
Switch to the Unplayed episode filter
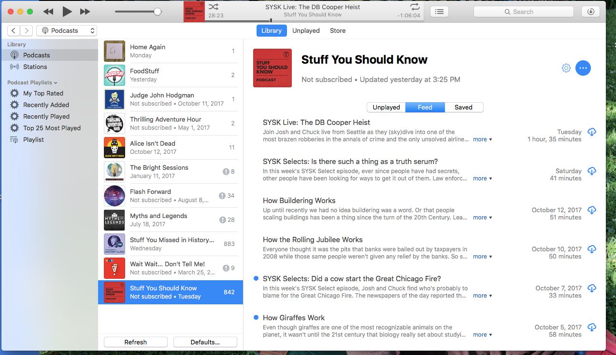(x=387, y=107)
